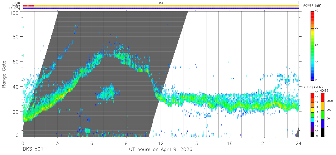336x155 pixels.
Task: Click the noise scale label '10000'
Action: [329, 101]
